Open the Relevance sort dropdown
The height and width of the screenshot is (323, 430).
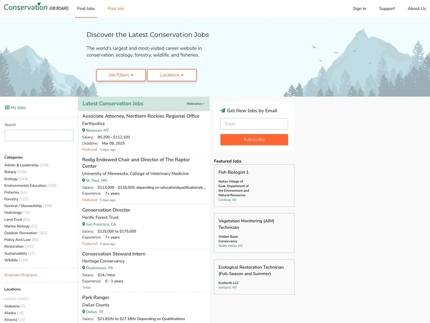point(196,104)
